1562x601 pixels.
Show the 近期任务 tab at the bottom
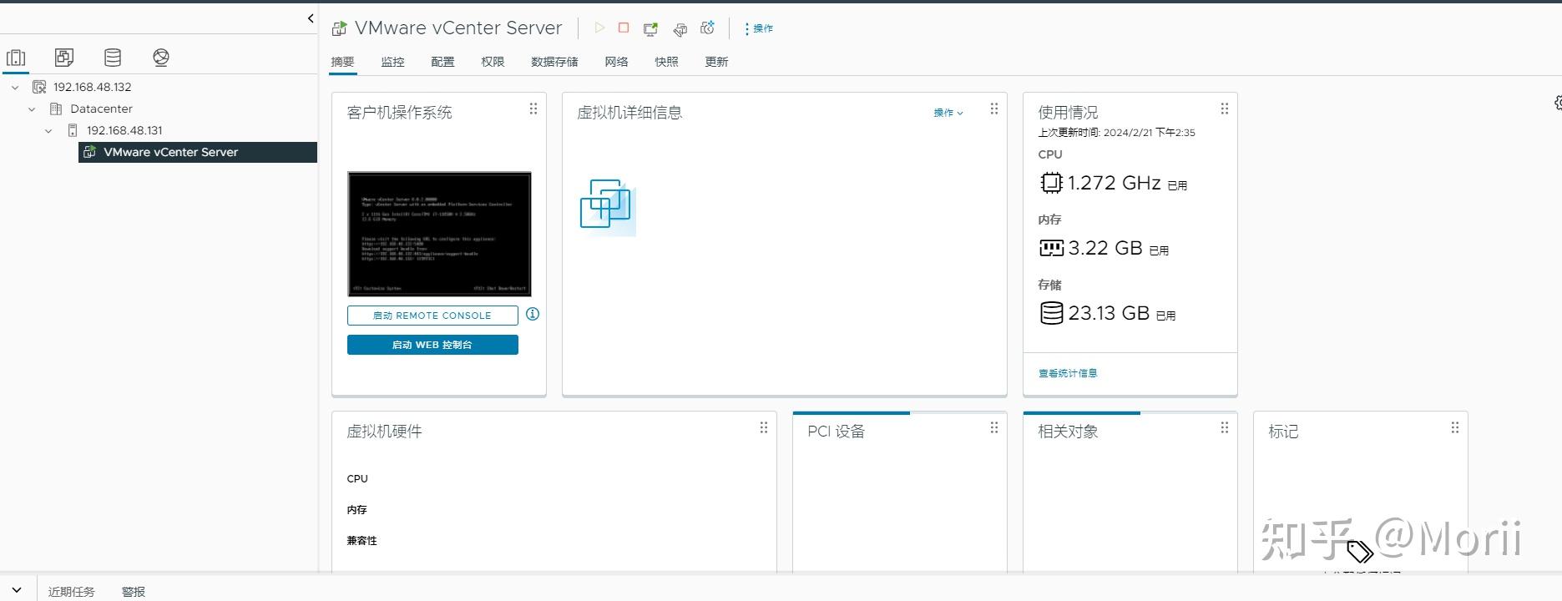point(72,592)
